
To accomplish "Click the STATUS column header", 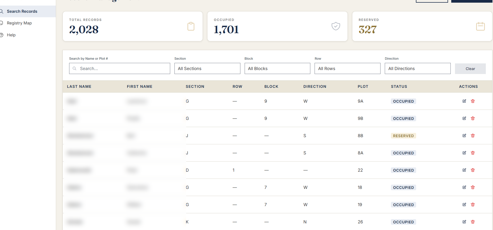I will (x=399, y=86).
